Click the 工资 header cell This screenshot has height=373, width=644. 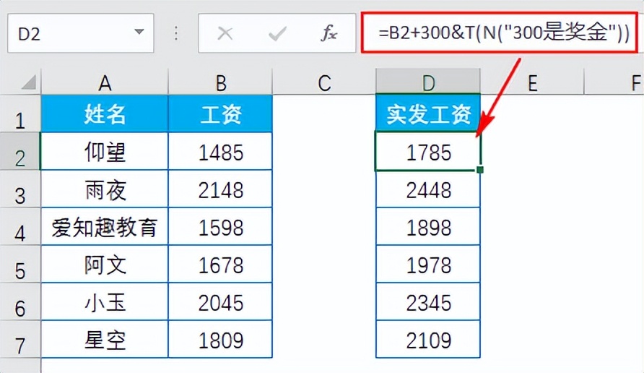[220, 114]
